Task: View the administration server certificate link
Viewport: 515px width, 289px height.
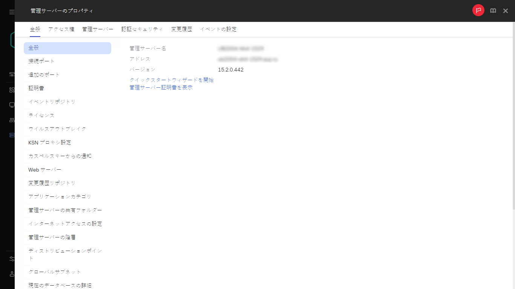Action: (161, 87)
